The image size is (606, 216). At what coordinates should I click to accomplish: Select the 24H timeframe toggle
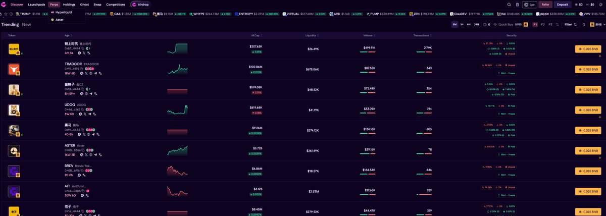point(476,24)
